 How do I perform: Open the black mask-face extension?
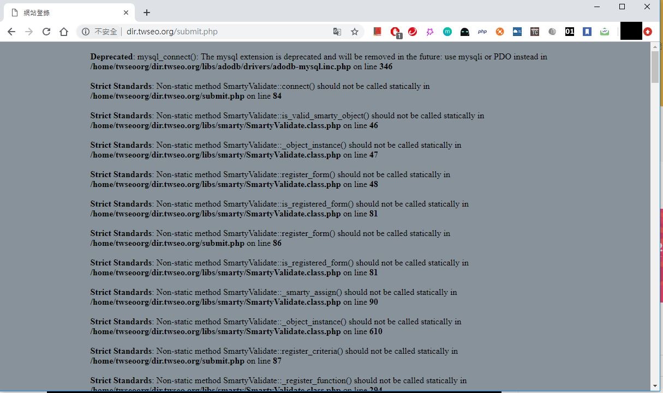465,32
